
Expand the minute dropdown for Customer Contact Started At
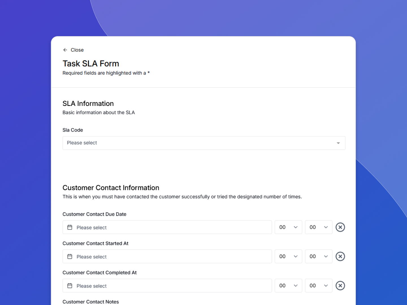(319, 256)
